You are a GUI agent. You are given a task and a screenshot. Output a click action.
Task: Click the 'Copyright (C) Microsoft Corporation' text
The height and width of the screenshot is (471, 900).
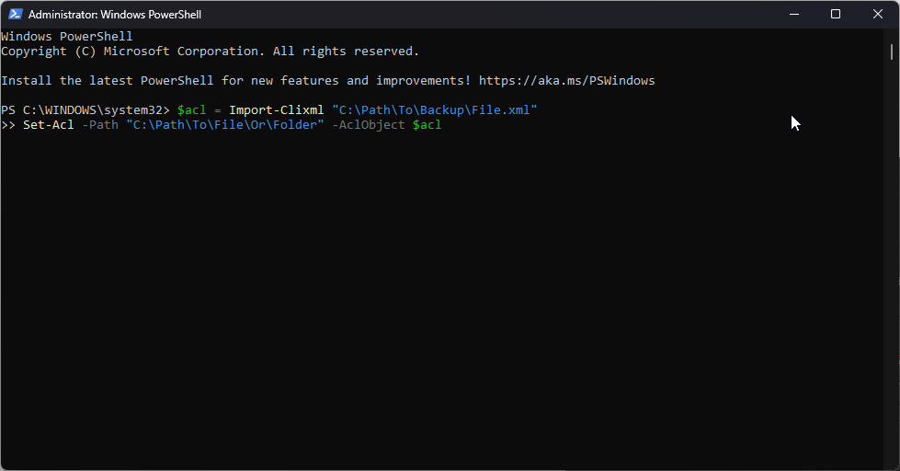[x=129, y=52]
